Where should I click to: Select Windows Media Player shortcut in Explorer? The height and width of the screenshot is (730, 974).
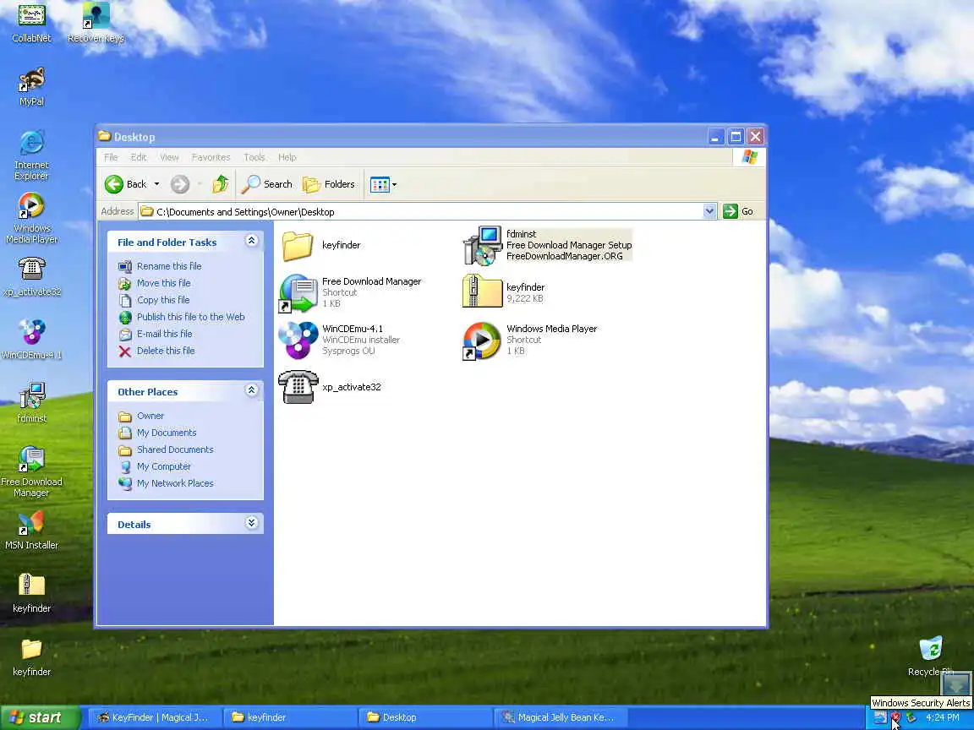tap(530, 340)
